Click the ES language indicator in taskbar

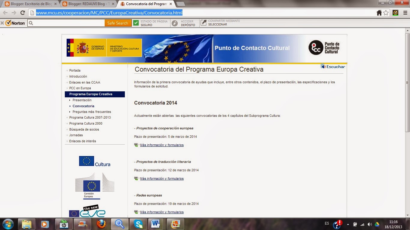pyautogui.click(x=327, y=223)
